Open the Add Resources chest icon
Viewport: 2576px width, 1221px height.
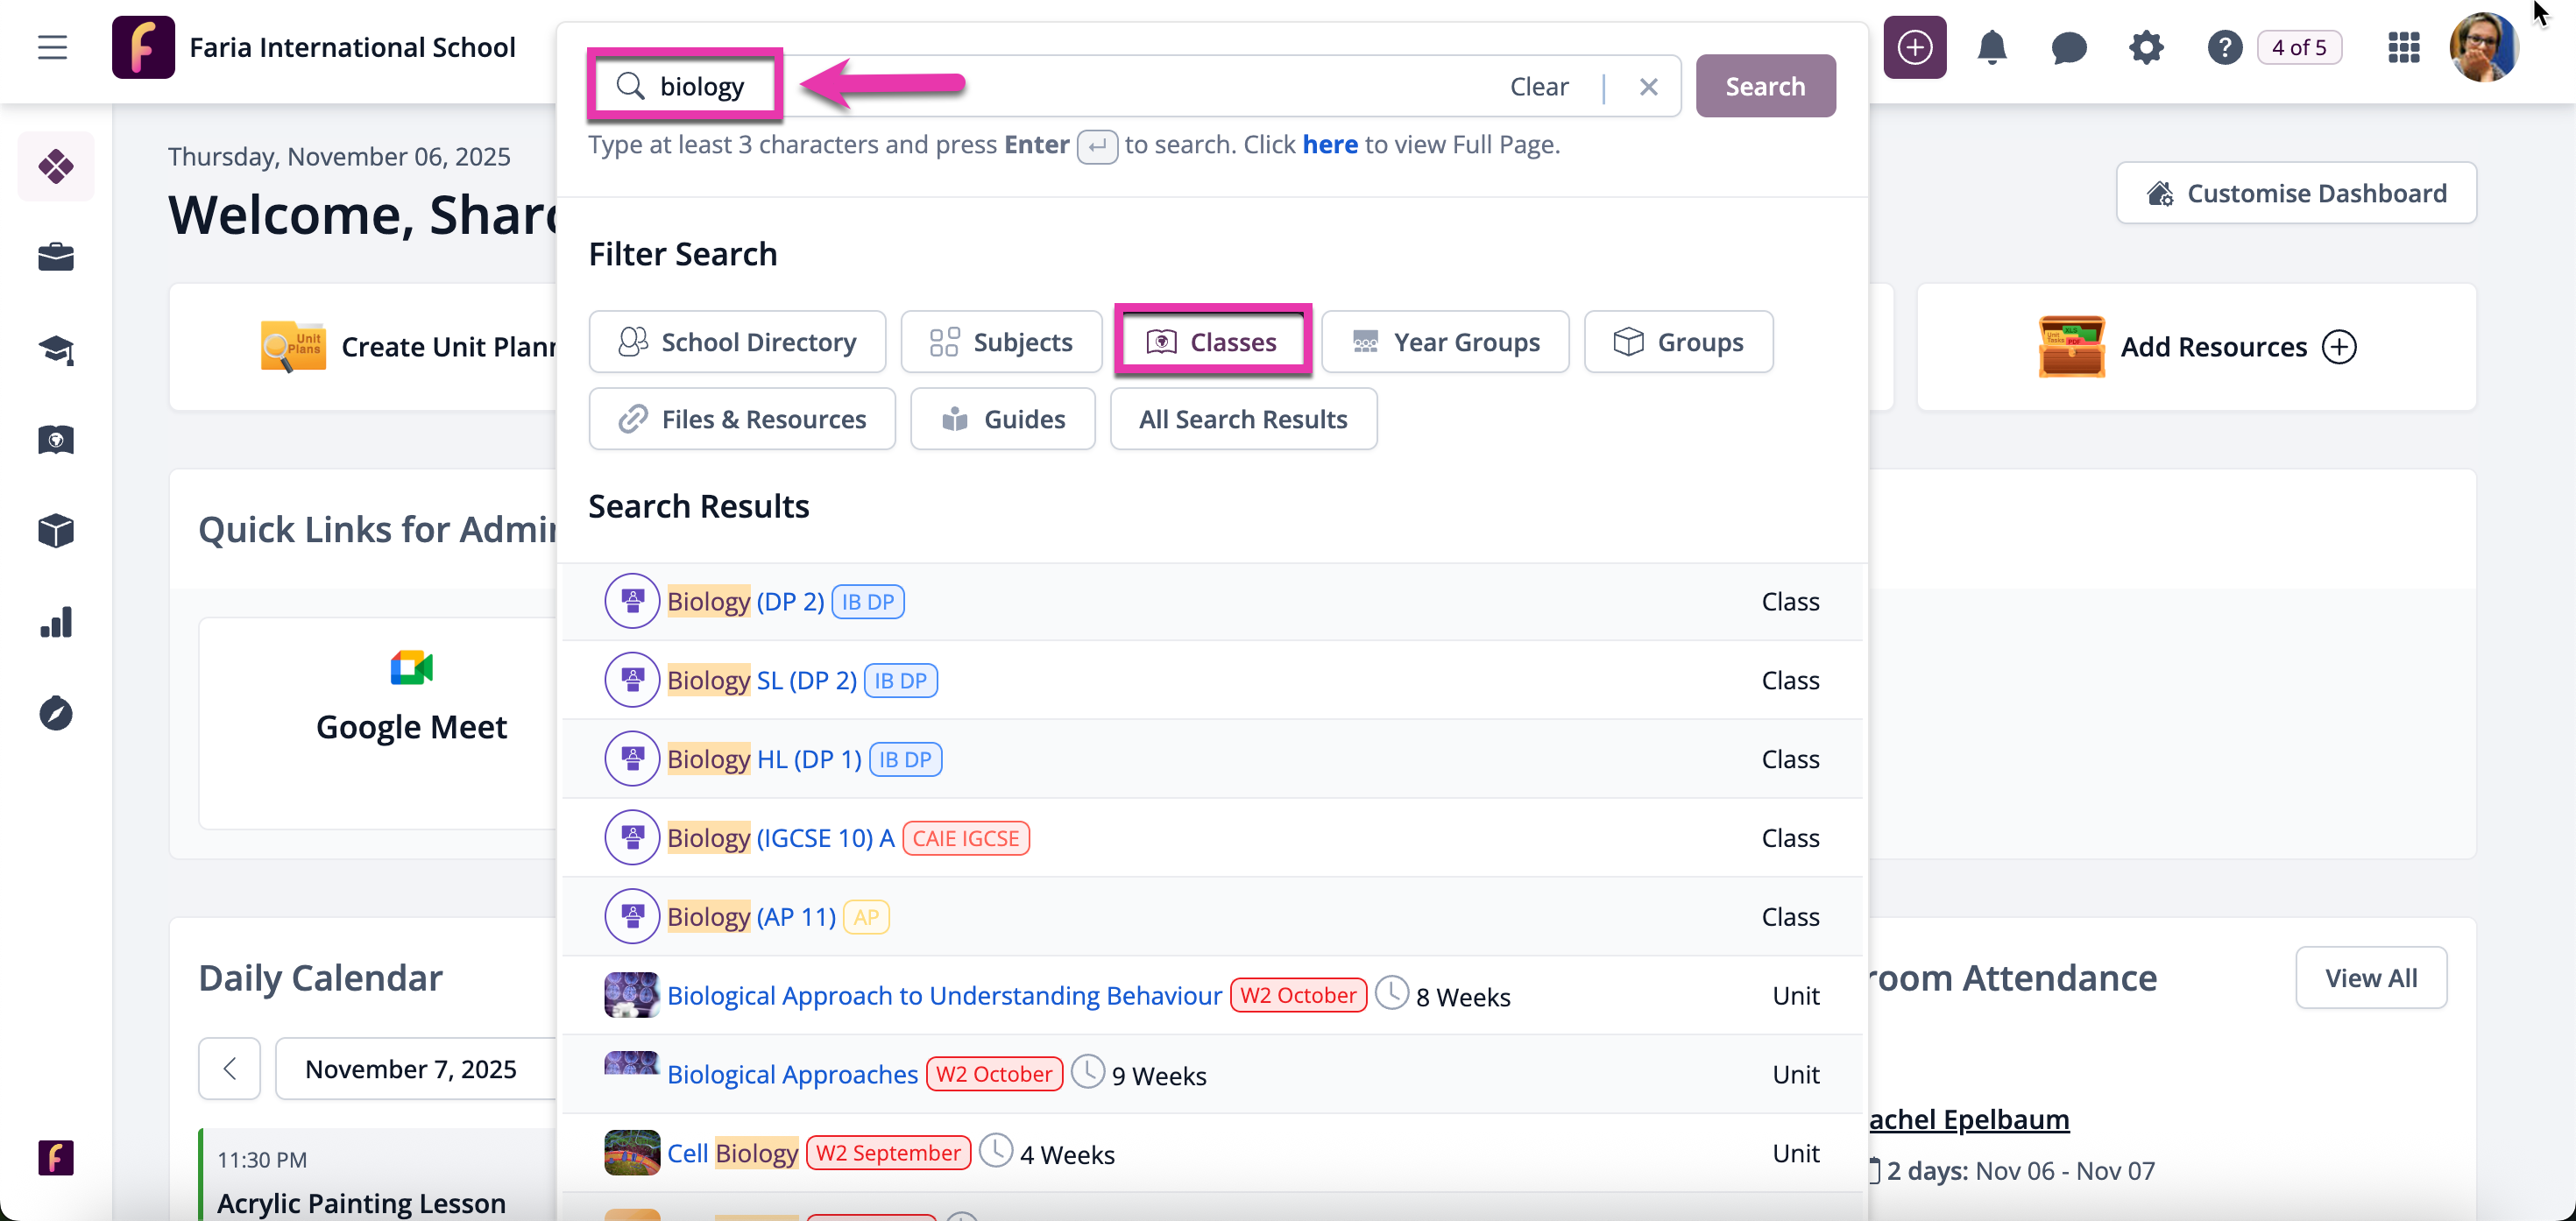2071,347
